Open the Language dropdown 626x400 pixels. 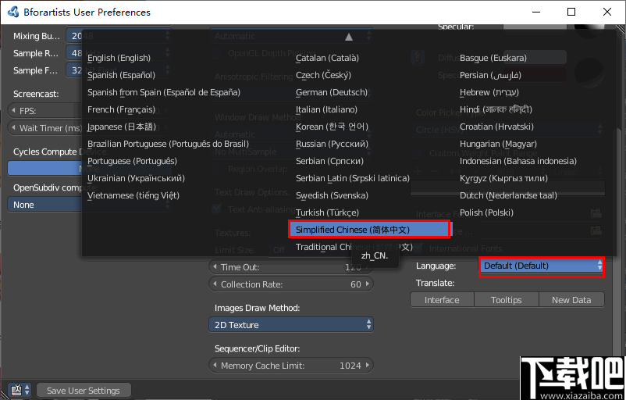tap(542, 266)
